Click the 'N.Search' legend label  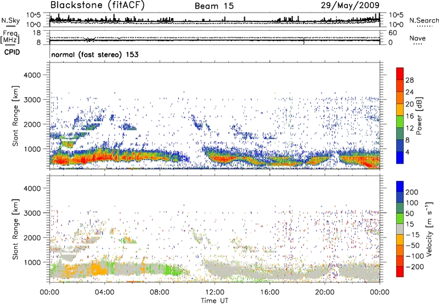[424, 20]
